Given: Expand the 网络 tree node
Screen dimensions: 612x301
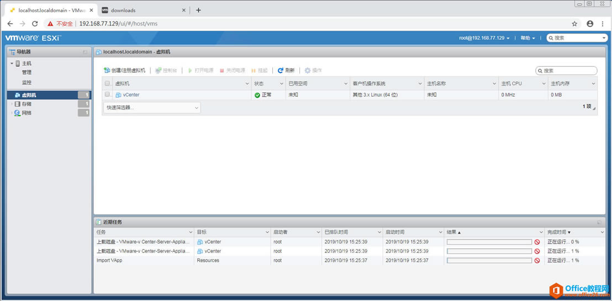Looking at the screenshot, I should tap(12, 113).
